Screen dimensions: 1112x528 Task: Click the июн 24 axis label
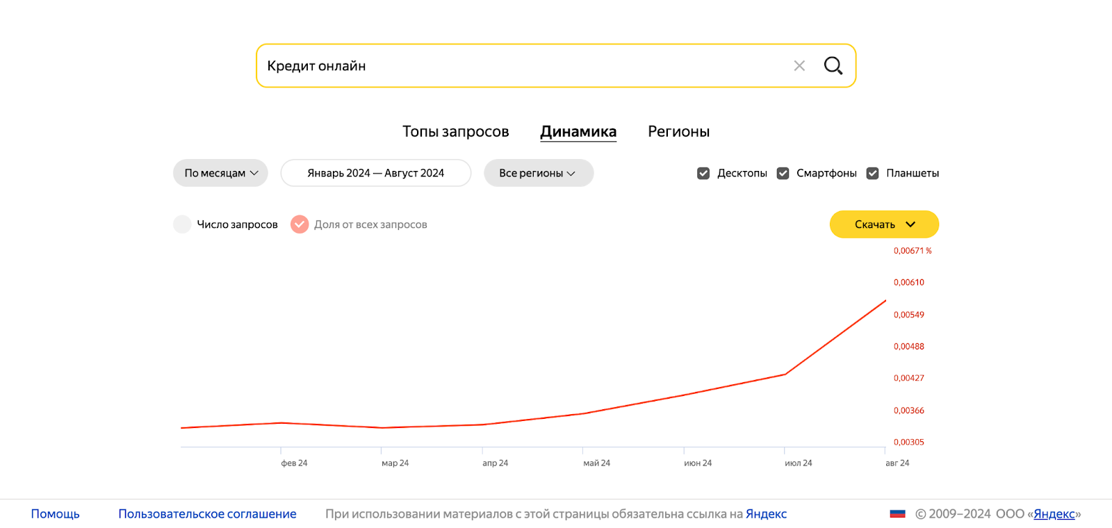(698, 463)
